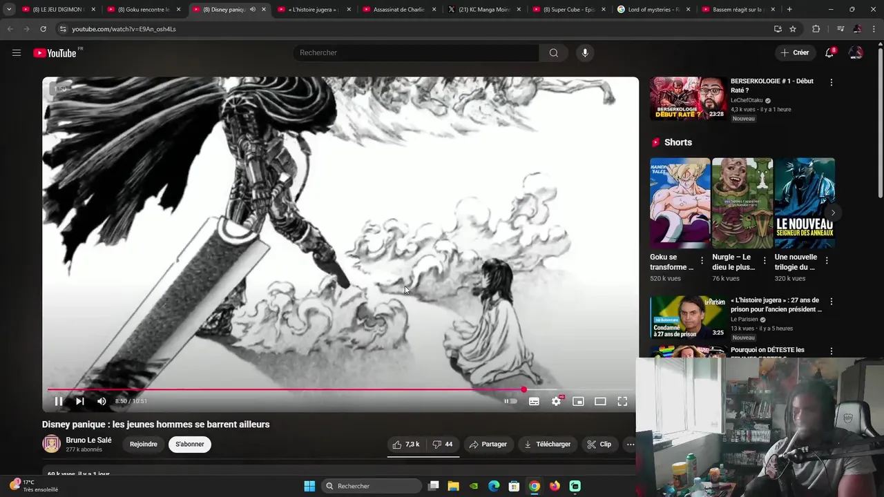The image size is (884, 497).
Task: Create a Clip of the video
Action: 599,445
